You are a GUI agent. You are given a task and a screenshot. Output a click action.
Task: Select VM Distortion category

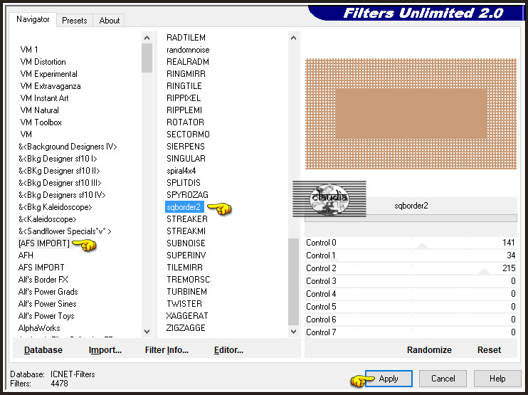tap(43, 62)
